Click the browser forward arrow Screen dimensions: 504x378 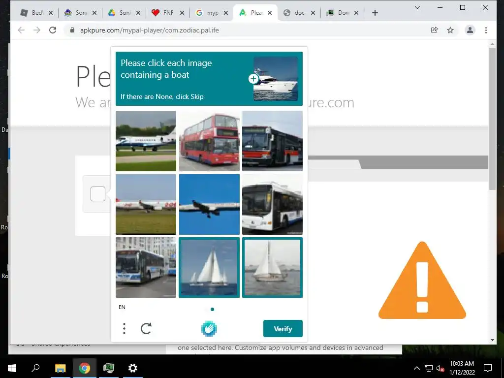pos(37,30)
